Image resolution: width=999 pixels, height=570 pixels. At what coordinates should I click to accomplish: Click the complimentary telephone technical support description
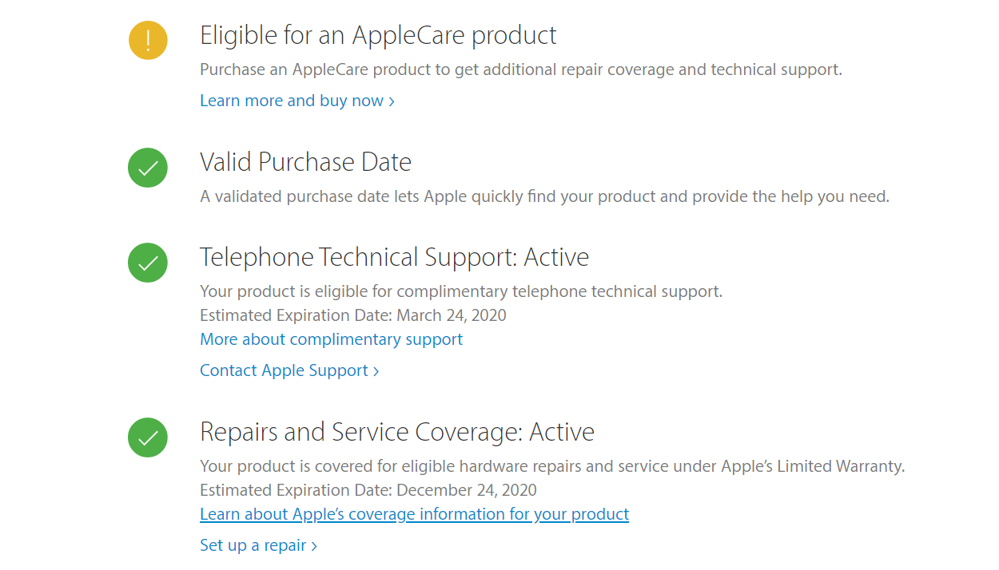point(460,291)
